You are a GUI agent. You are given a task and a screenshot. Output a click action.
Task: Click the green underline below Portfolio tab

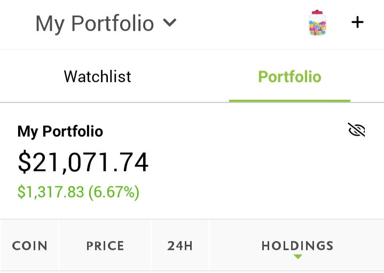point(289,101)
